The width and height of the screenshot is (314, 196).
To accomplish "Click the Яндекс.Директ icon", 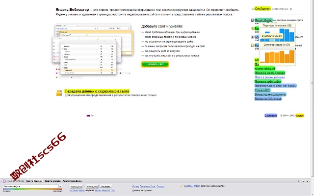I will click(253, 20).
